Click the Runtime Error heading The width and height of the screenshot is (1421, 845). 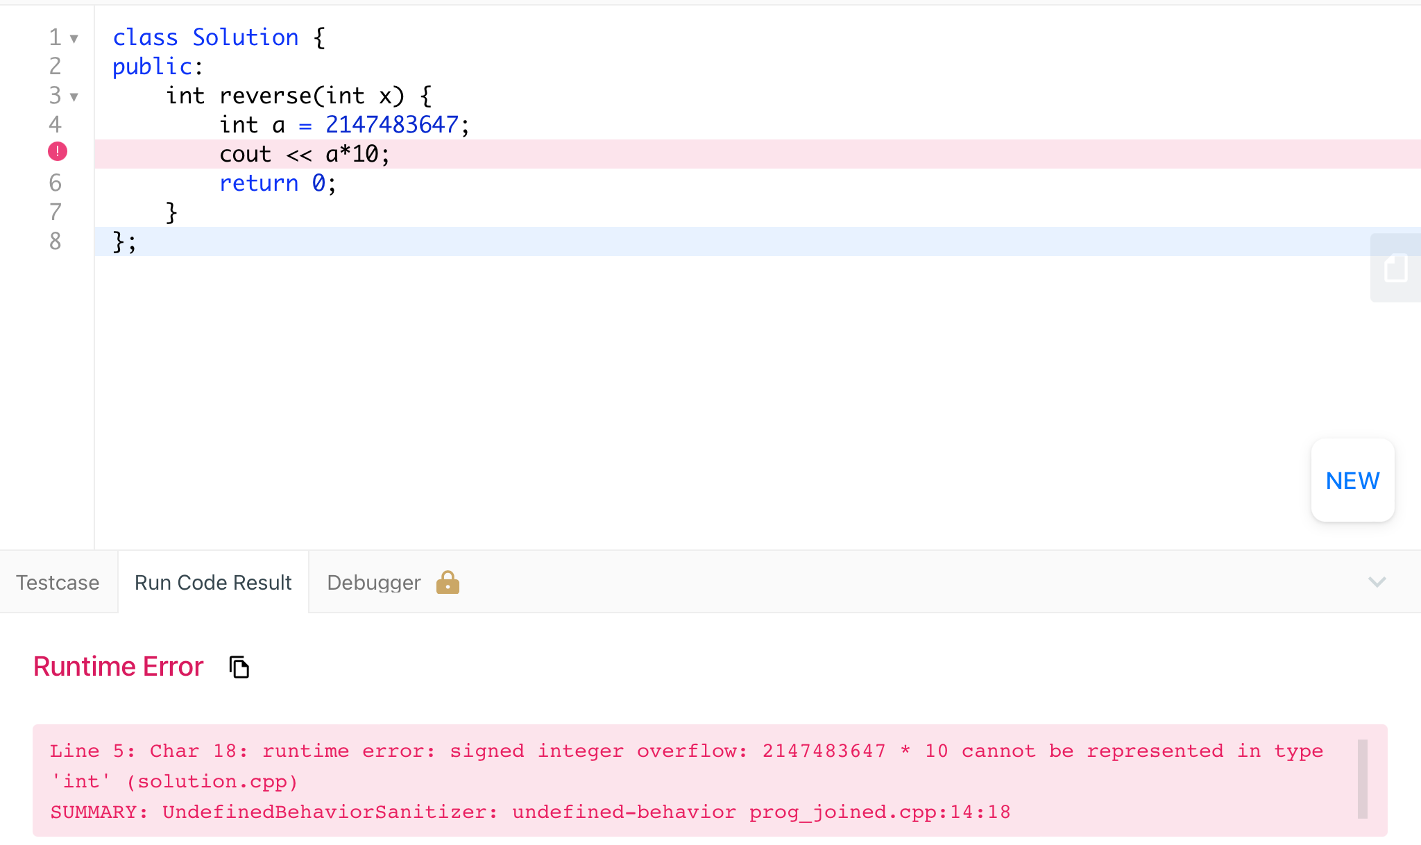[118, 667]
